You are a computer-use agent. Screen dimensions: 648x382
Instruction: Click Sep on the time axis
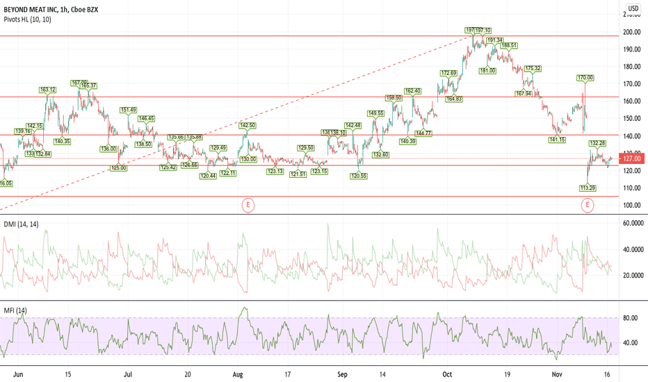tap(342, 374)
